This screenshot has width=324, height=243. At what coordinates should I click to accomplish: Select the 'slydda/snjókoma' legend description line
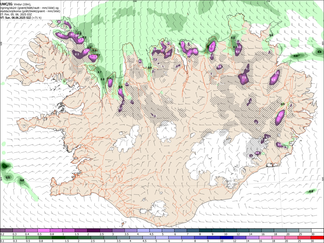[x=30, y=11]
